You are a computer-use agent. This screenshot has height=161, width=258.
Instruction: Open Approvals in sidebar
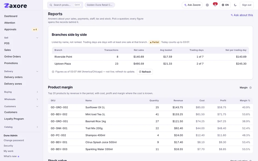pos(10,30)
